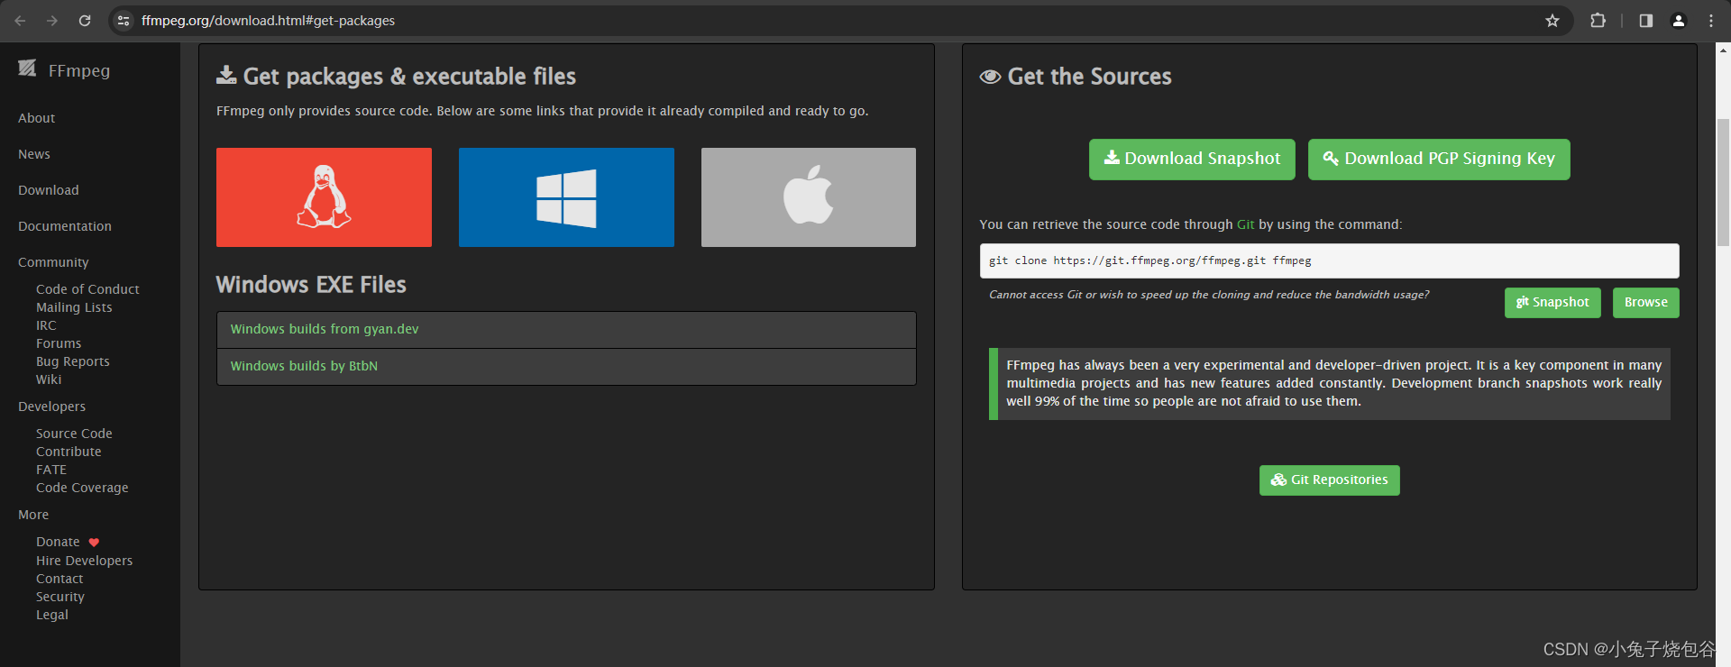Select the Windows logo package tile
This screenshot has height=667, width=1731.
point(566,197)
